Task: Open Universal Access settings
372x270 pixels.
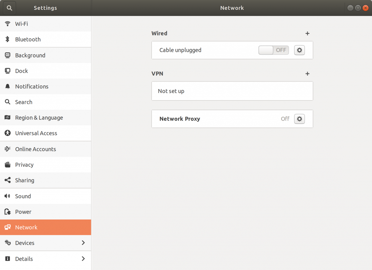Action: [x=36, y=133]
